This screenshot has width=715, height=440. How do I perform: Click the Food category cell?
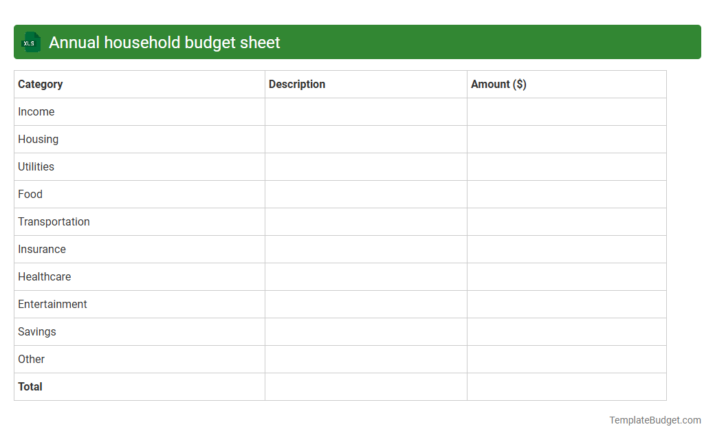click(30, 194)
